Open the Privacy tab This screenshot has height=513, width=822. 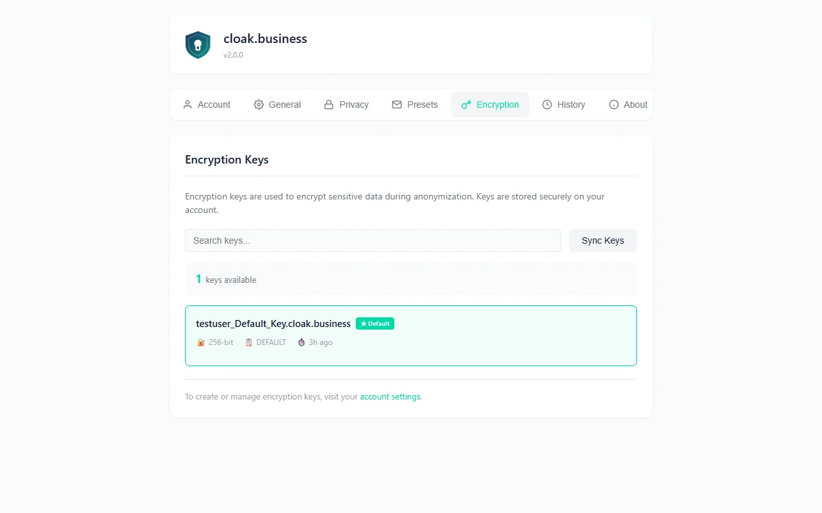coord(346,104)
